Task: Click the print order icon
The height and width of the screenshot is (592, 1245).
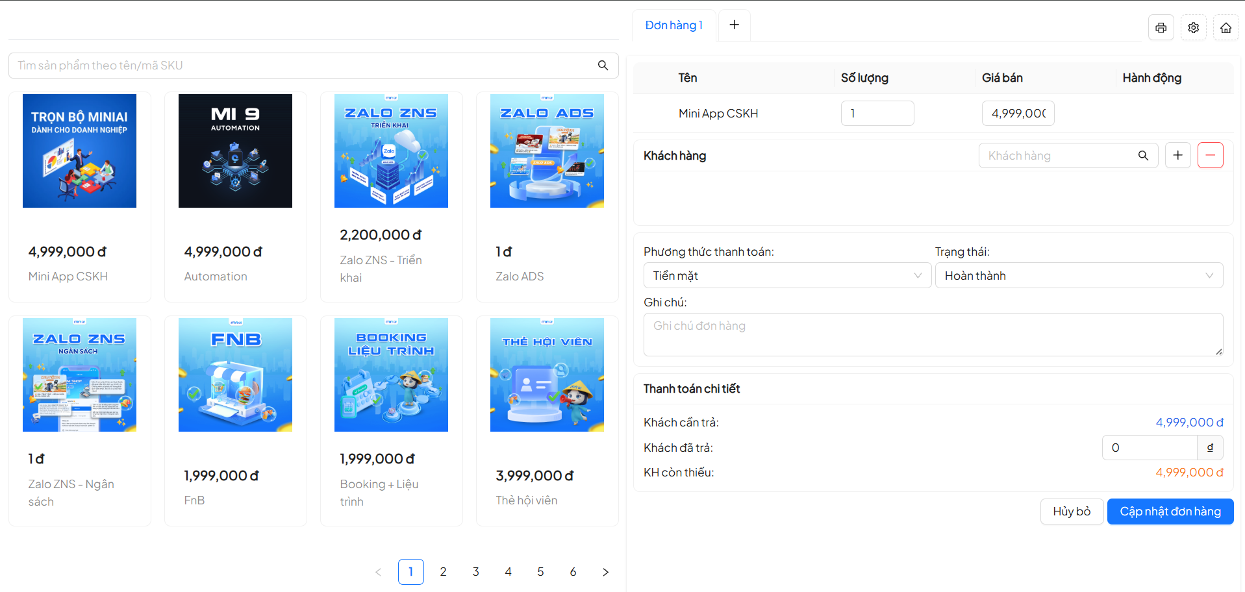Action: tap(1161, 28)
